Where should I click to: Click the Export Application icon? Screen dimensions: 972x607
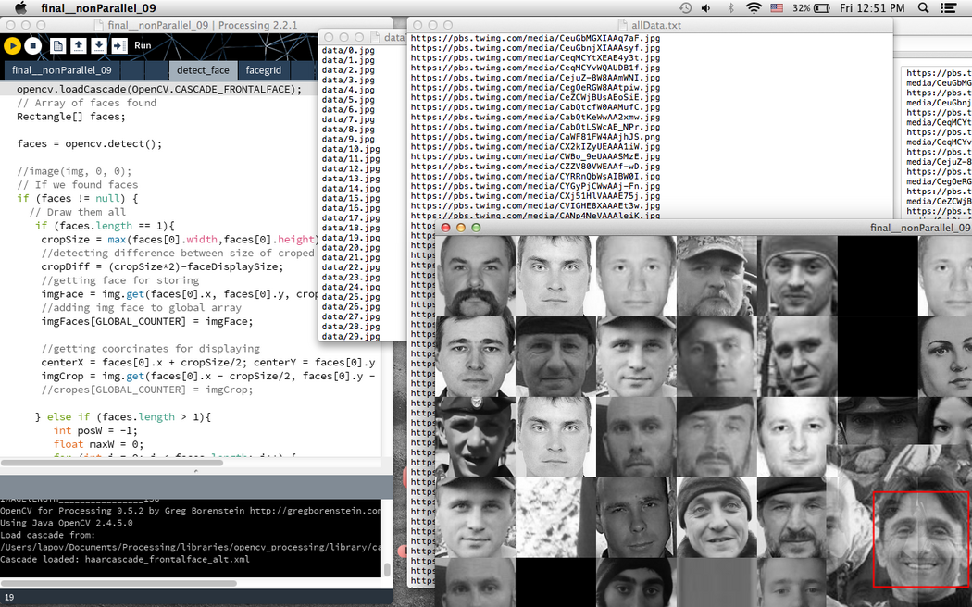pyautogui.click(x=118, y=45)
